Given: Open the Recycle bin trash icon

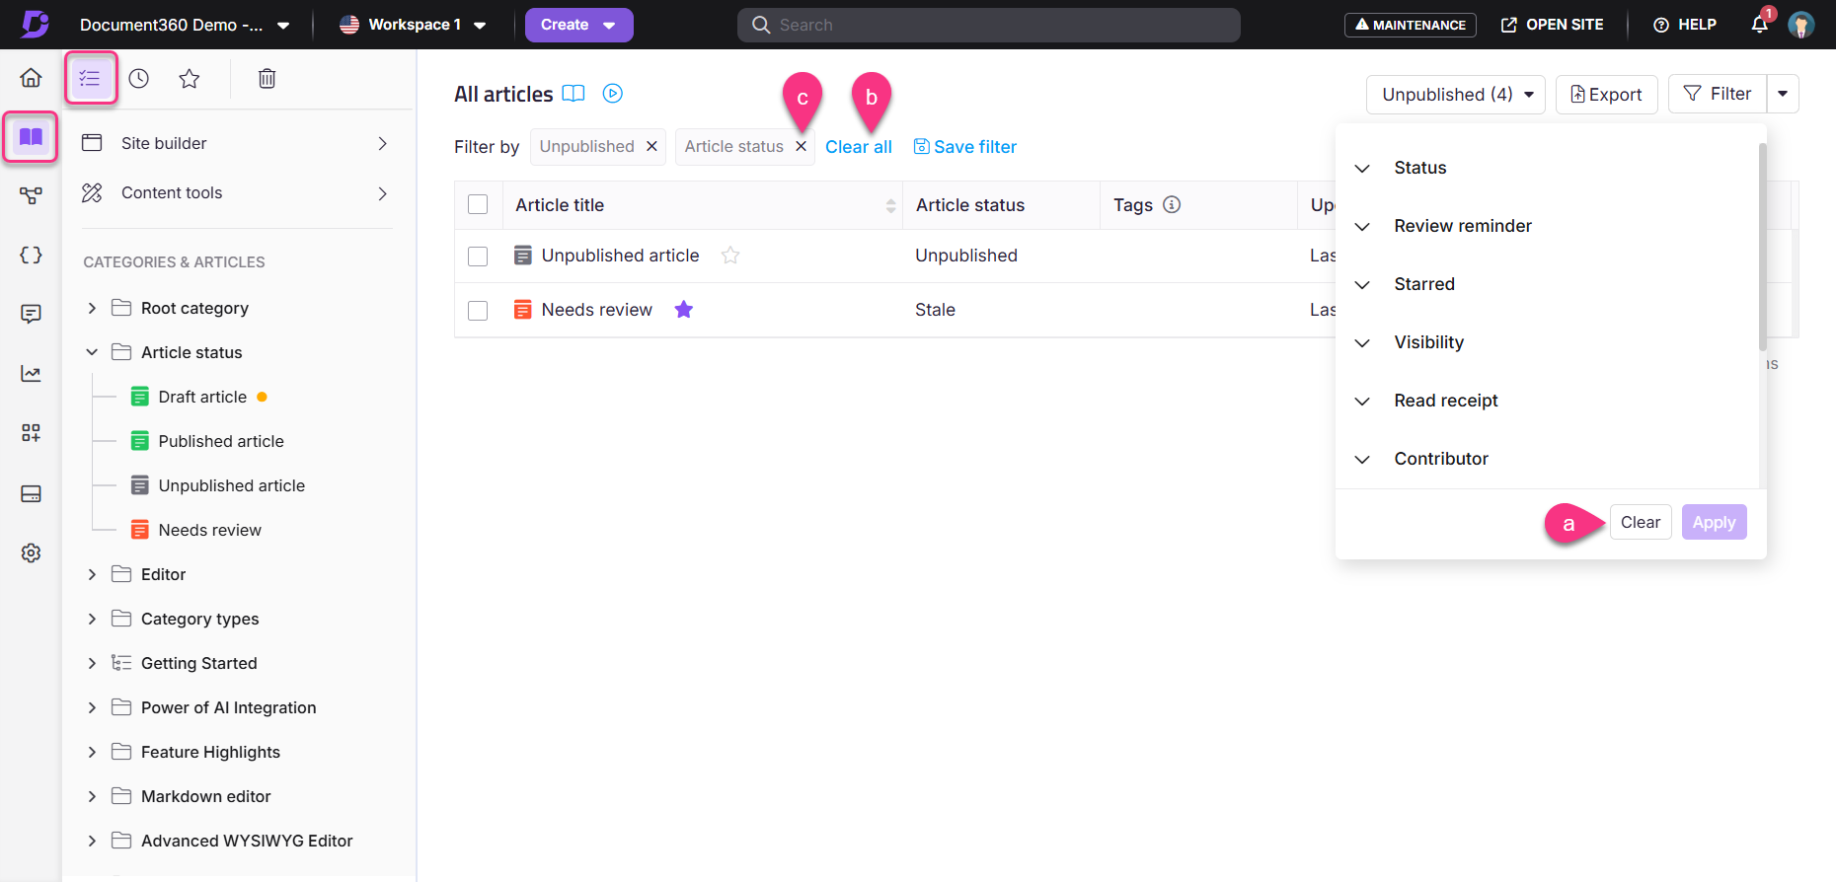Looking at the screenshot, I should (x=267, y=79).
